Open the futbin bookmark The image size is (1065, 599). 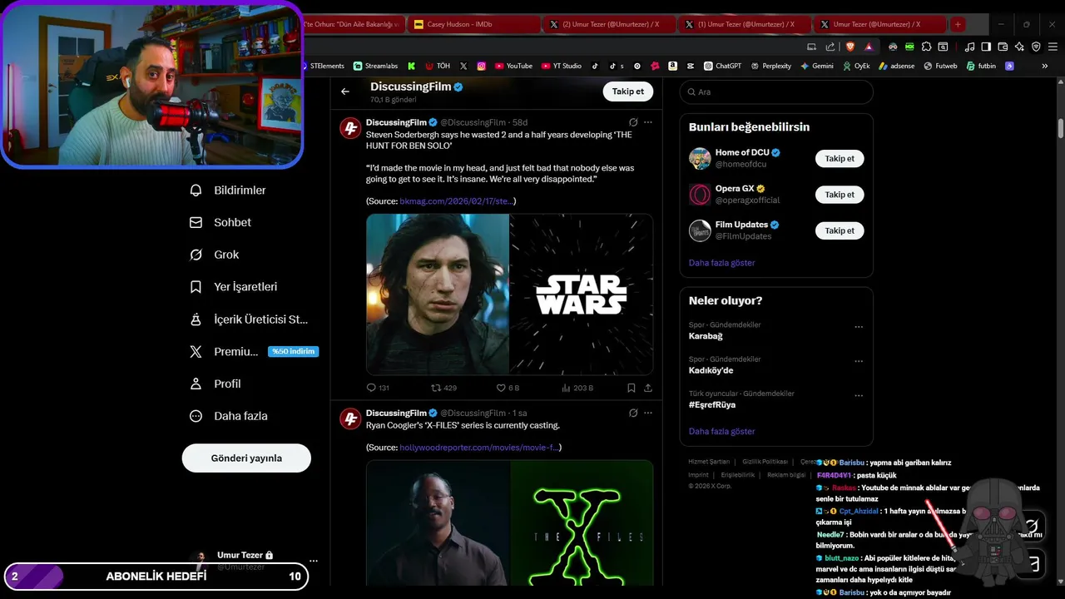[x=981, y=66]
